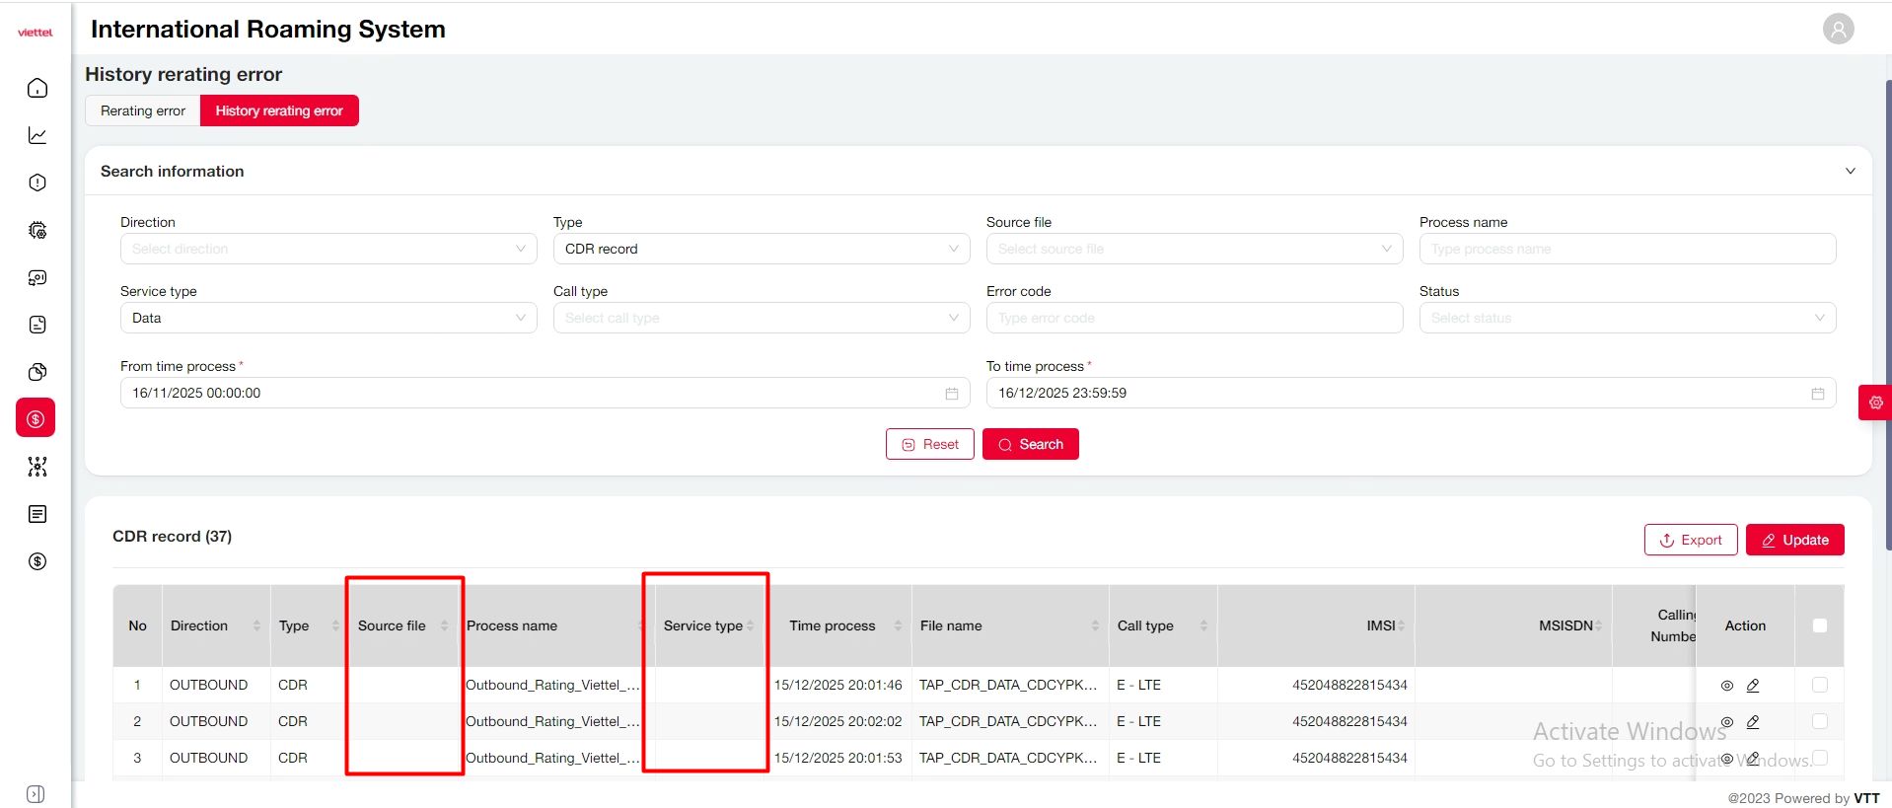This screenshot has height=808, width=1892.
Task: Open the home icon in sidebar
Action: pyautogui.click(x=37, y=89)
